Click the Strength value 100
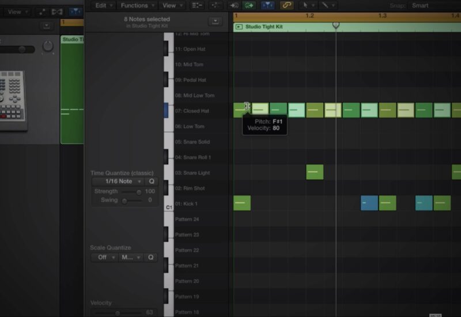The image size is (461, 317). [x=150, y=191]
